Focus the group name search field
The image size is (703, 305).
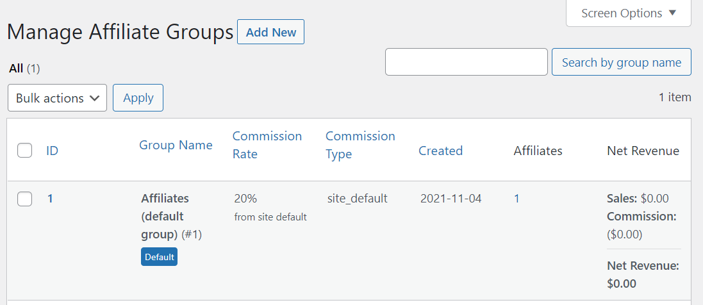(467, 62)
